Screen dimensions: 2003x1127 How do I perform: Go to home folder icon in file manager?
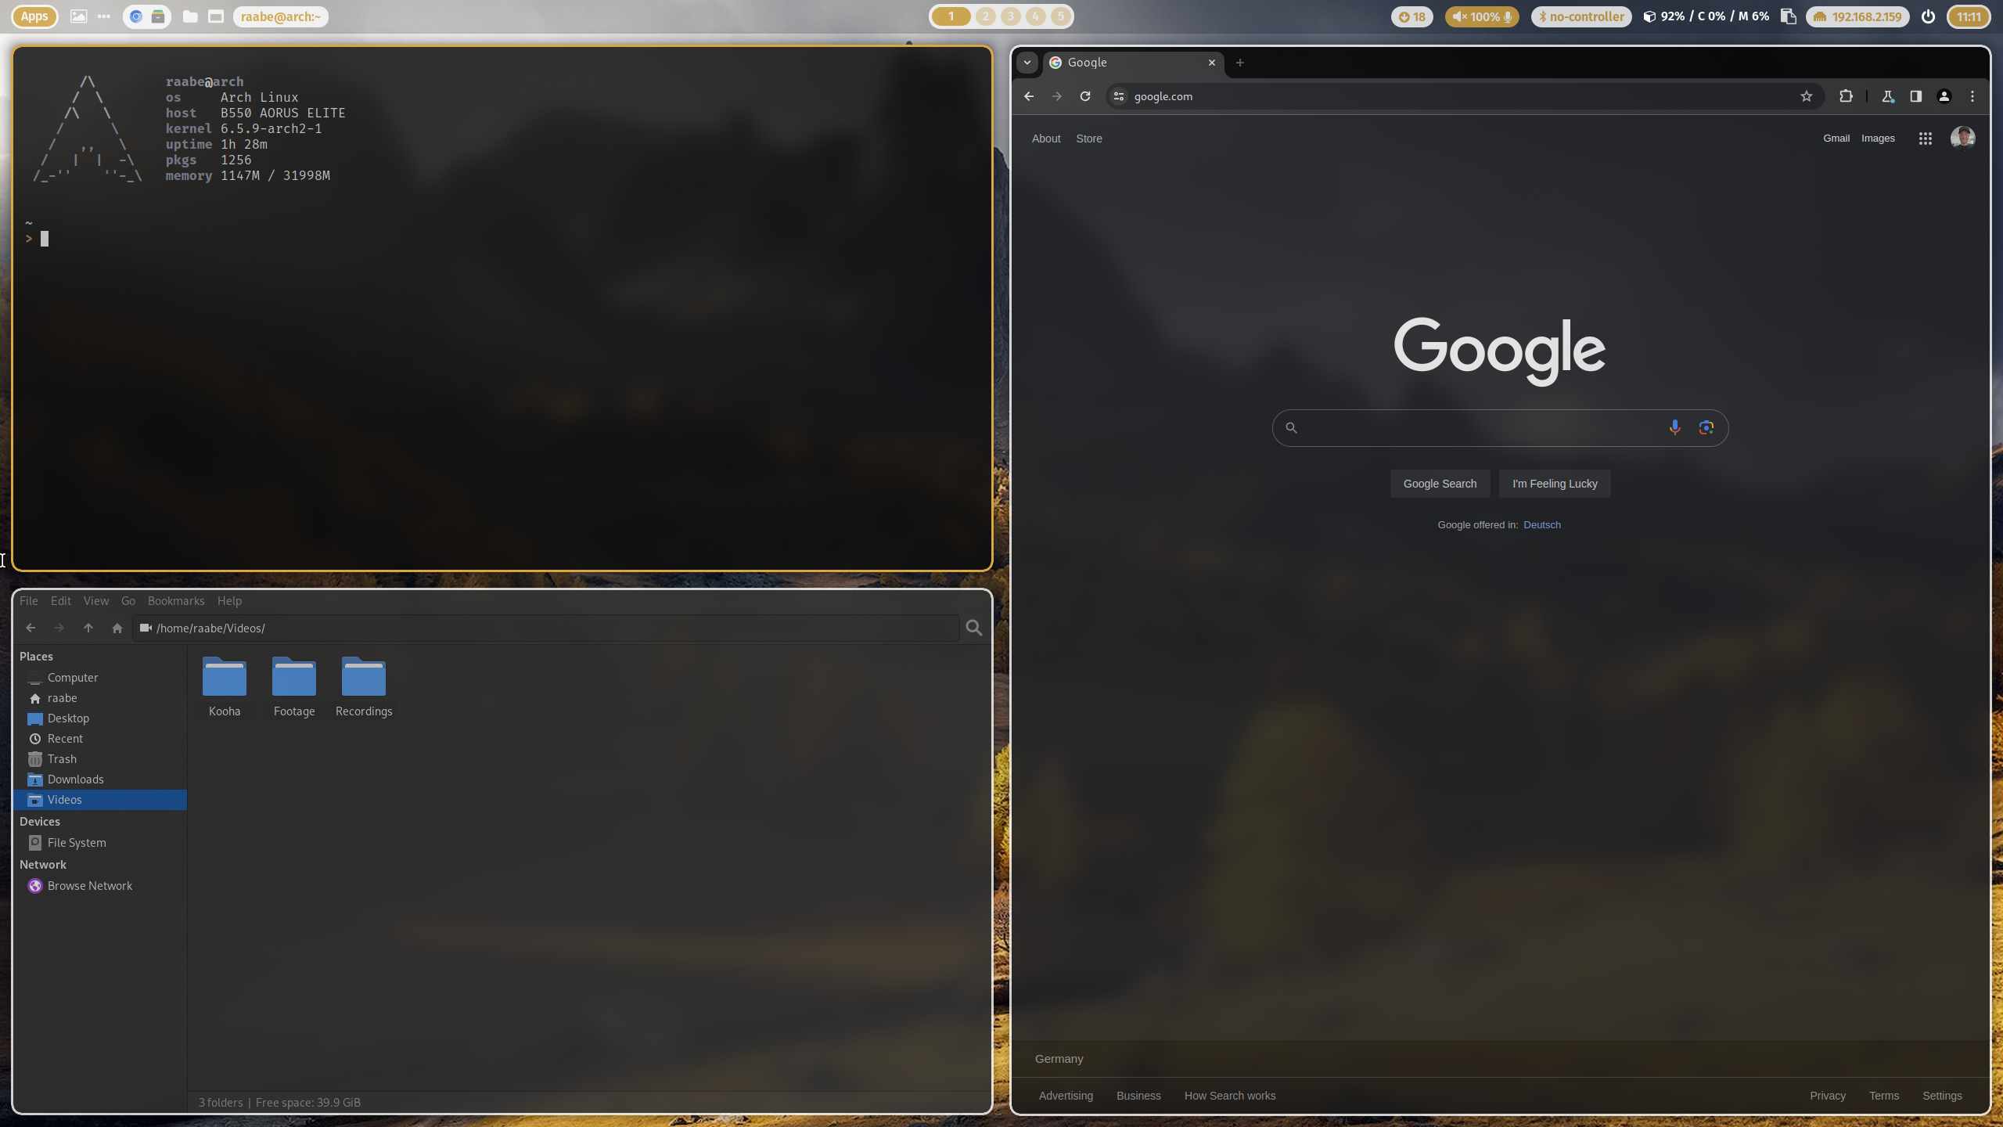117,628
